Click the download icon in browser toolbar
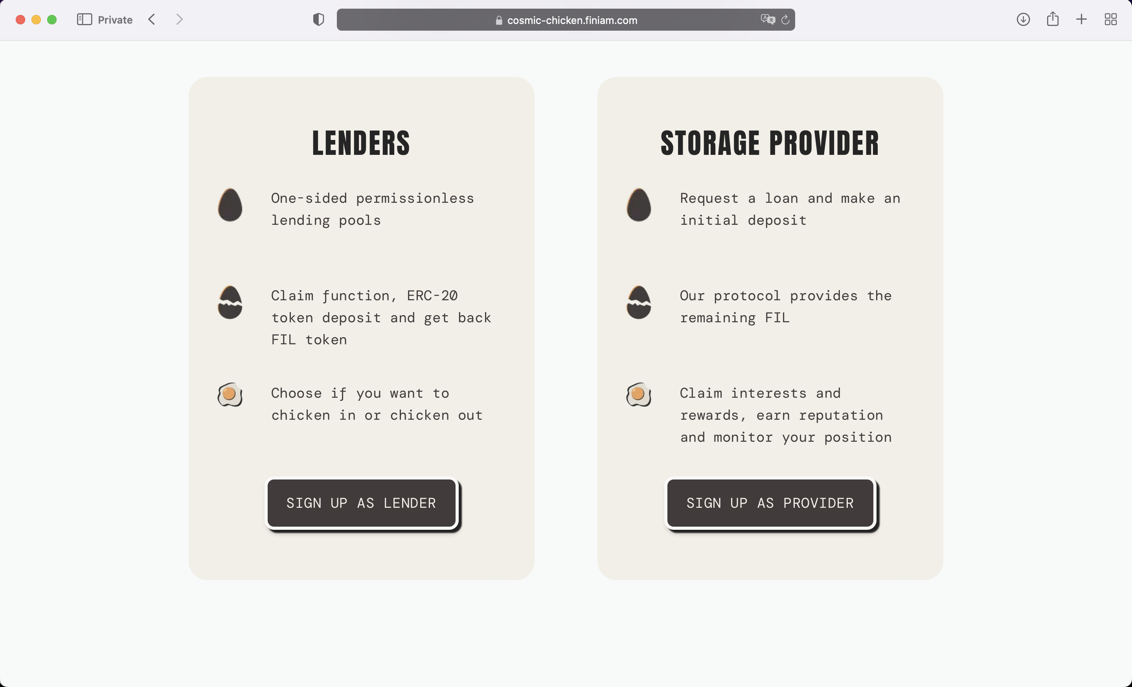This screenshot has height=687, width=1132. [x=1023, y=18]
